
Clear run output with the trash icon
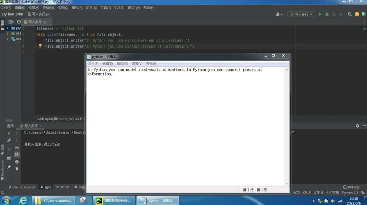[17, 168]
